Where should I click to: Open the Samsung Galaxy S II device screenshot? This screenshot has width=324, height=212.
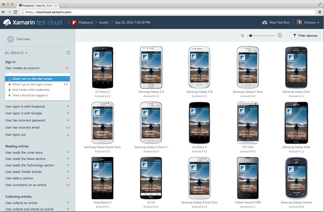click(151, 68)
